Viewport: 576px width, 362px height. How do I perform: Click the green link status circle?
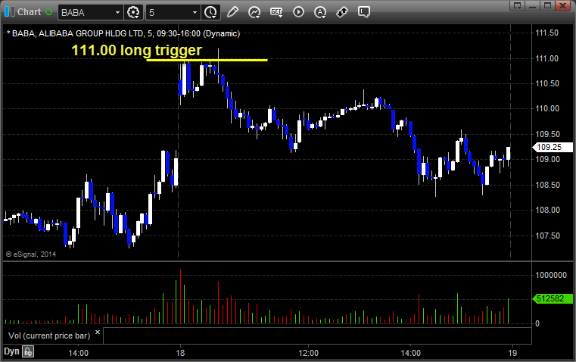48,12
